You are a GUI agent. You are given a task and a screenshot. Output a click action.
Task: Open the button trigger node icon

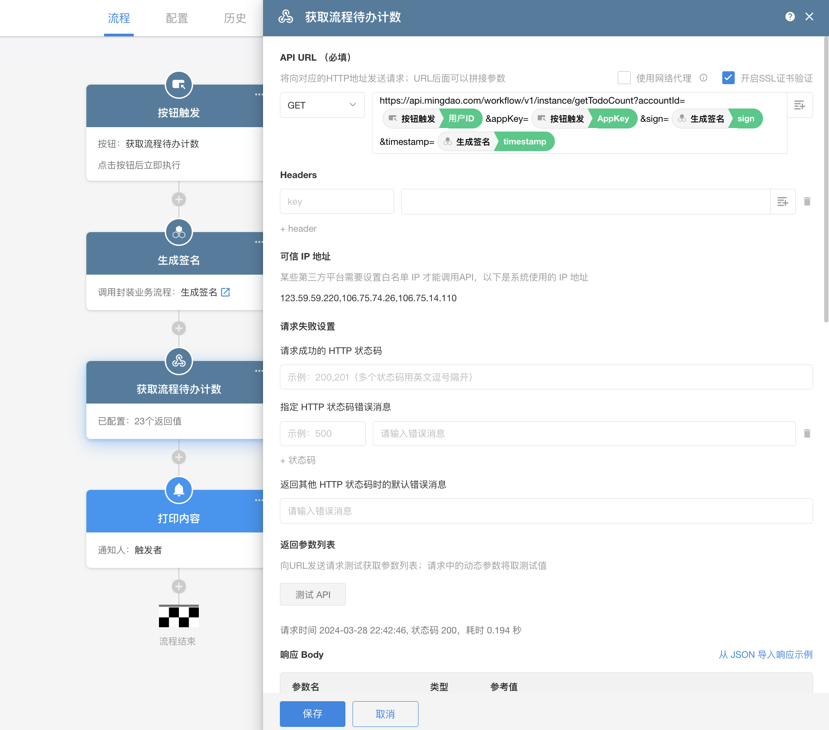click(x=179, y=85)
